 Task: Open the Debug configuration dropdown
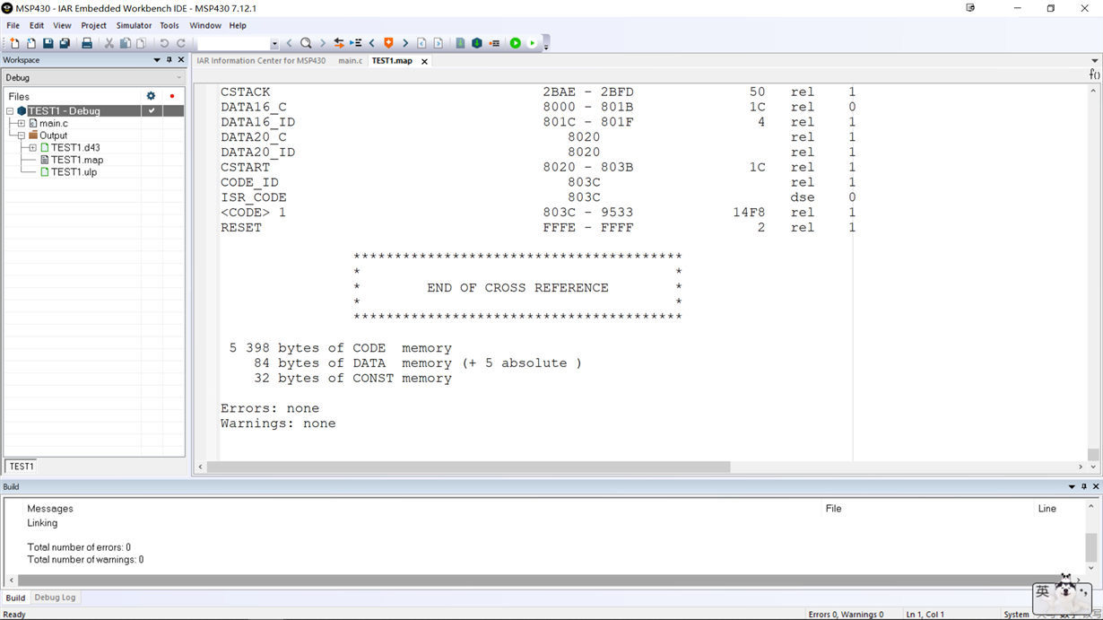[x=93, y=78]
